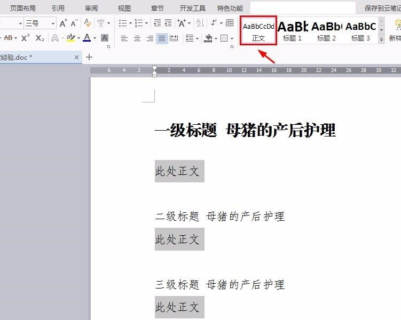
Task: Click the borders icon
Action: (x=224, y=38)
